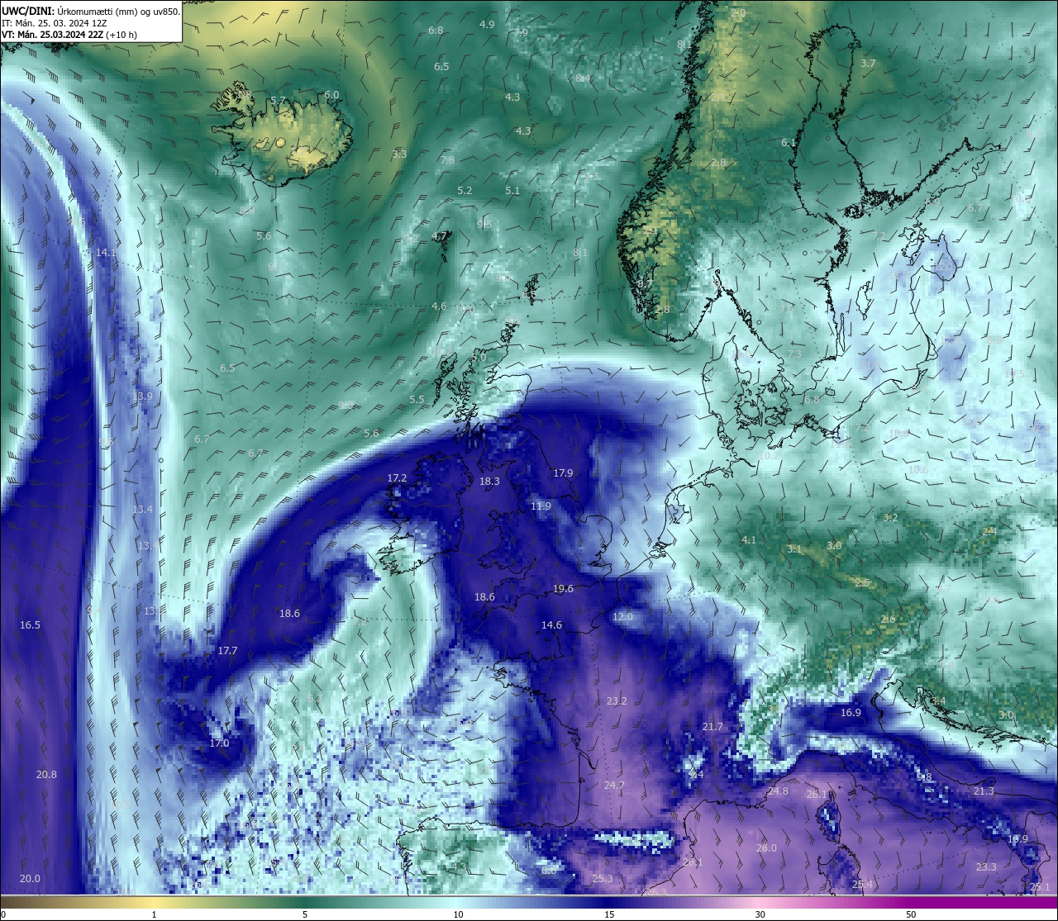Click the 14.1 value on the map
1058x921 pixels.
[x=106, y=253]
